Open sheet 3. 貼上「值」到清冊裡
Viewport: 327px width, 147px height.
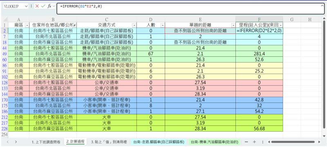pos(109,142)
